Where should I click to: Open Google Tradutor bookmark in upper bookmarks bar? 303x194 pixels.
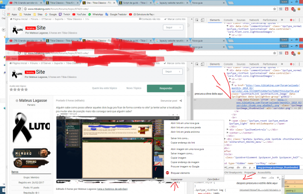116,14
